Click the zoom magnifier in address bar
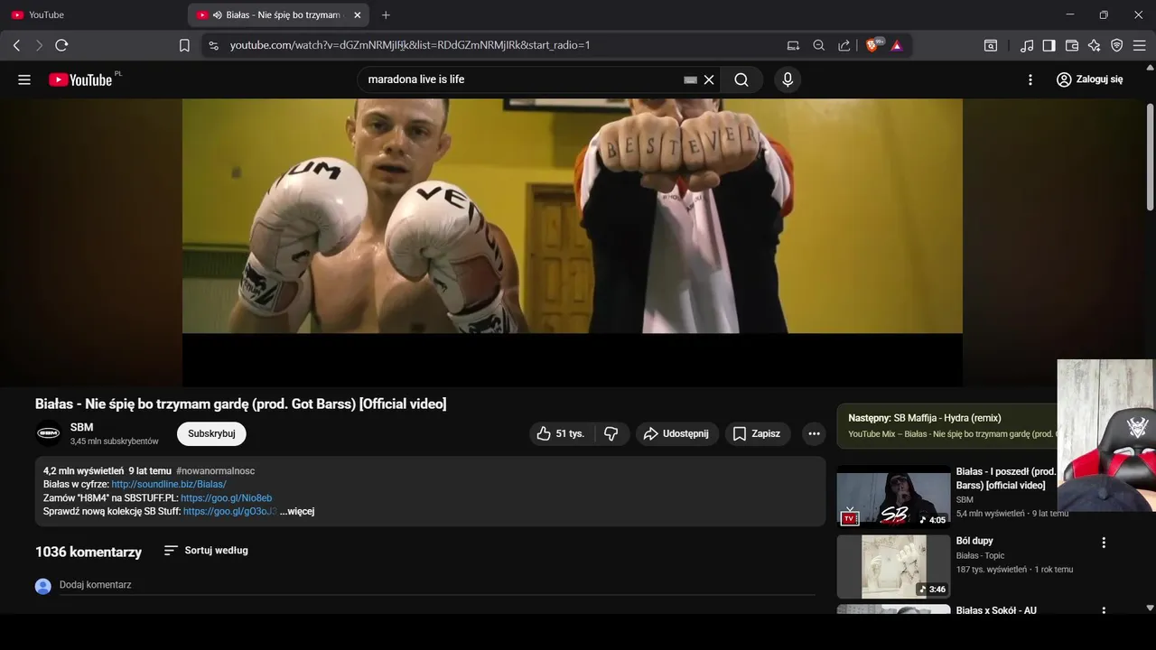 coord(819,45)
